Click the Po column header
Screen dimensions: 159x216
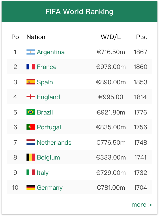click(x=15, y=37)
